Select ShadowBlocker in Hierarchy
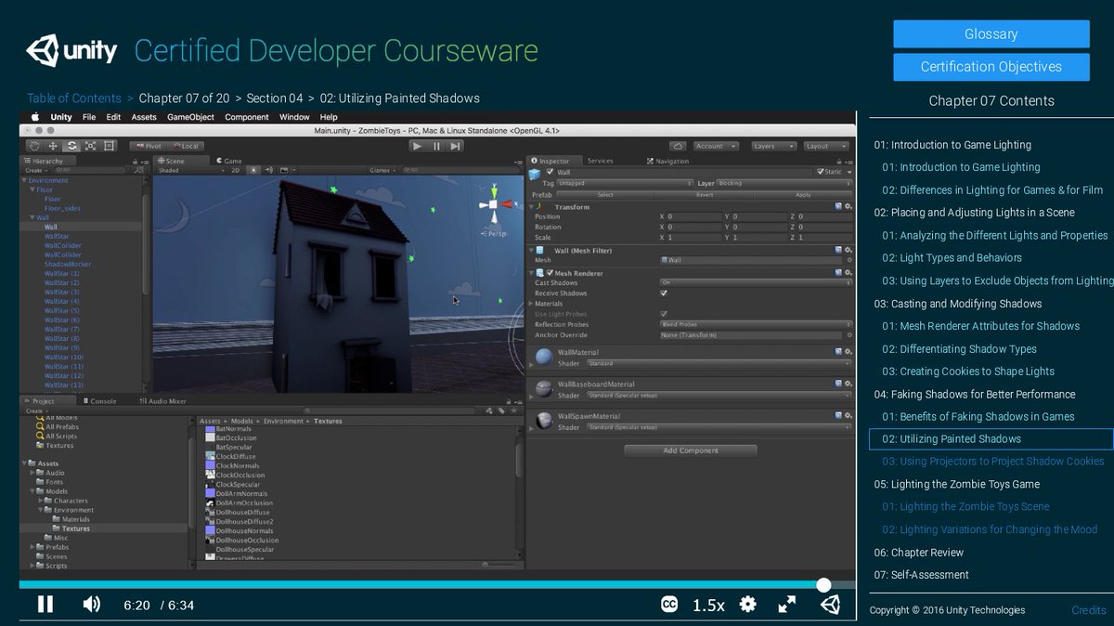 coord(68,264)
